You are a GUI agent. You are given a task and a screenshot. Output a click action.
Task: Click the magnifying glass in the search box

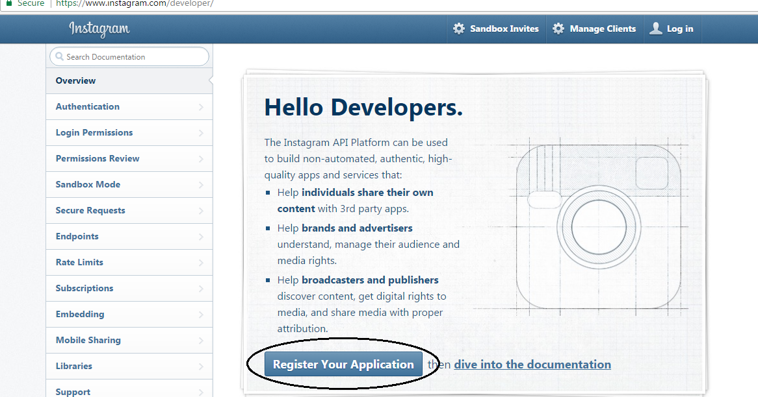point(59,56)
